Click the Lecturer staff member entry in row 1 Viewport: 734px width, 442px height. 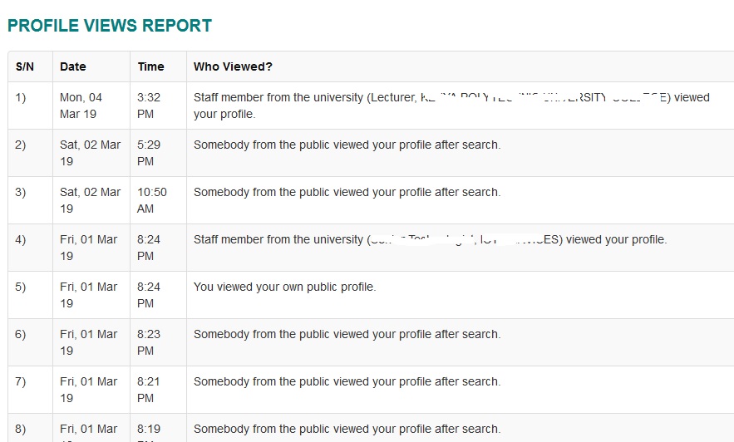(451, 106)
